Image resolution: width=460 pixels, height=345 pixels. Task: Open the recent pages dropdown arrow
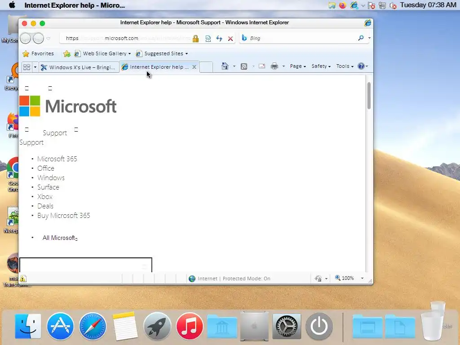[49, 39]
